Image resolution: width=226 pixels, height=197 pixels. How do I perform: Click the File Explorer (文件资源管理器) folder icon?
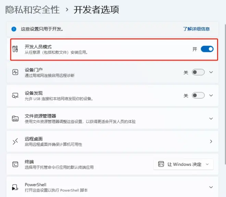[15, 119]
